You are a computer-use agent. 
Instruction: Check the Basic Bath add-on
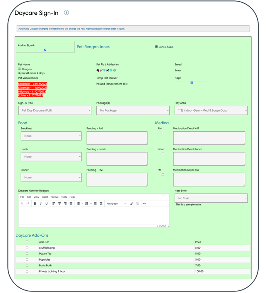click(x=27, y=265)
